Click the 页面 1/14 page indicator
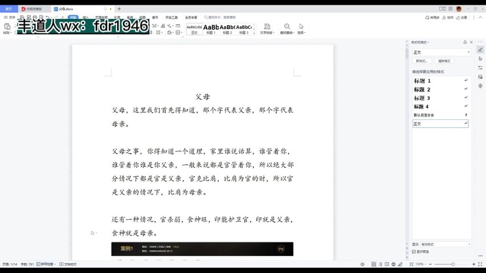 tap(10, 264)
